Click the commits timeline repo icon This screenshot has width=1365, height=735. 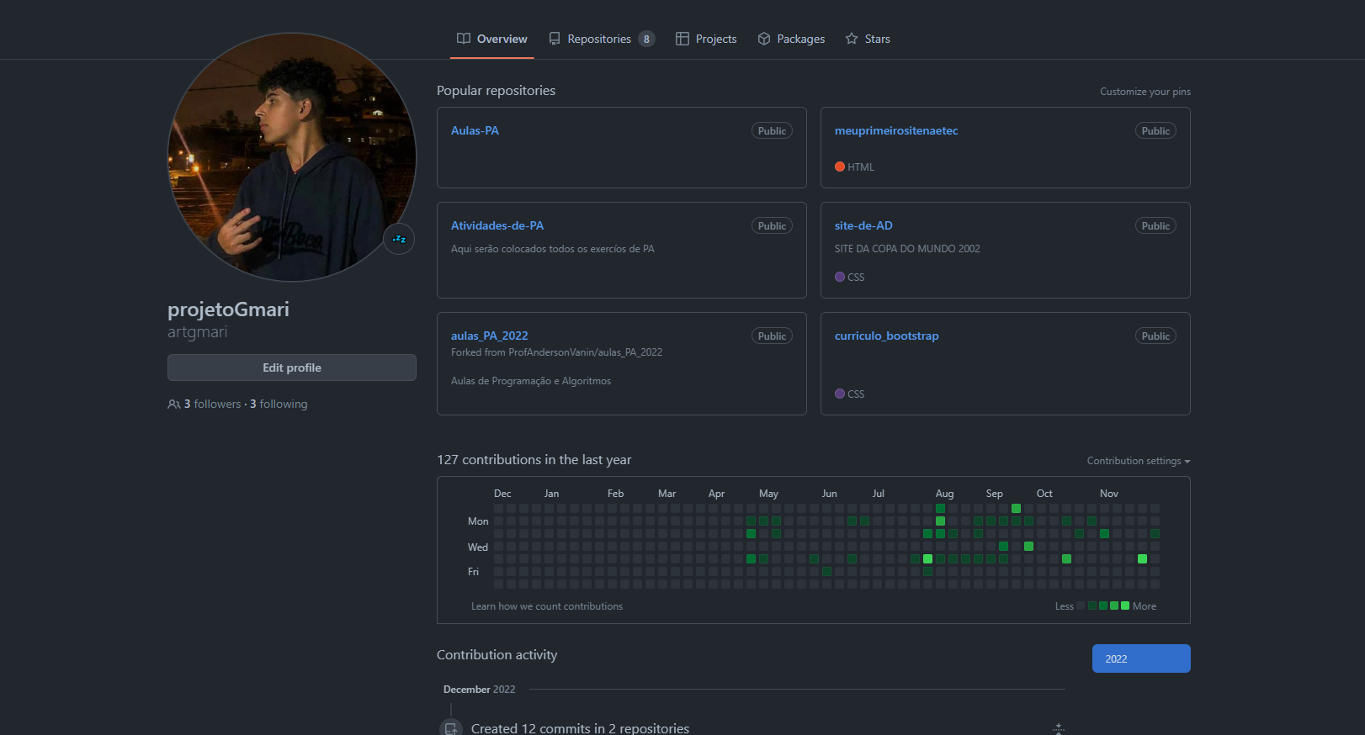[451, 728]
